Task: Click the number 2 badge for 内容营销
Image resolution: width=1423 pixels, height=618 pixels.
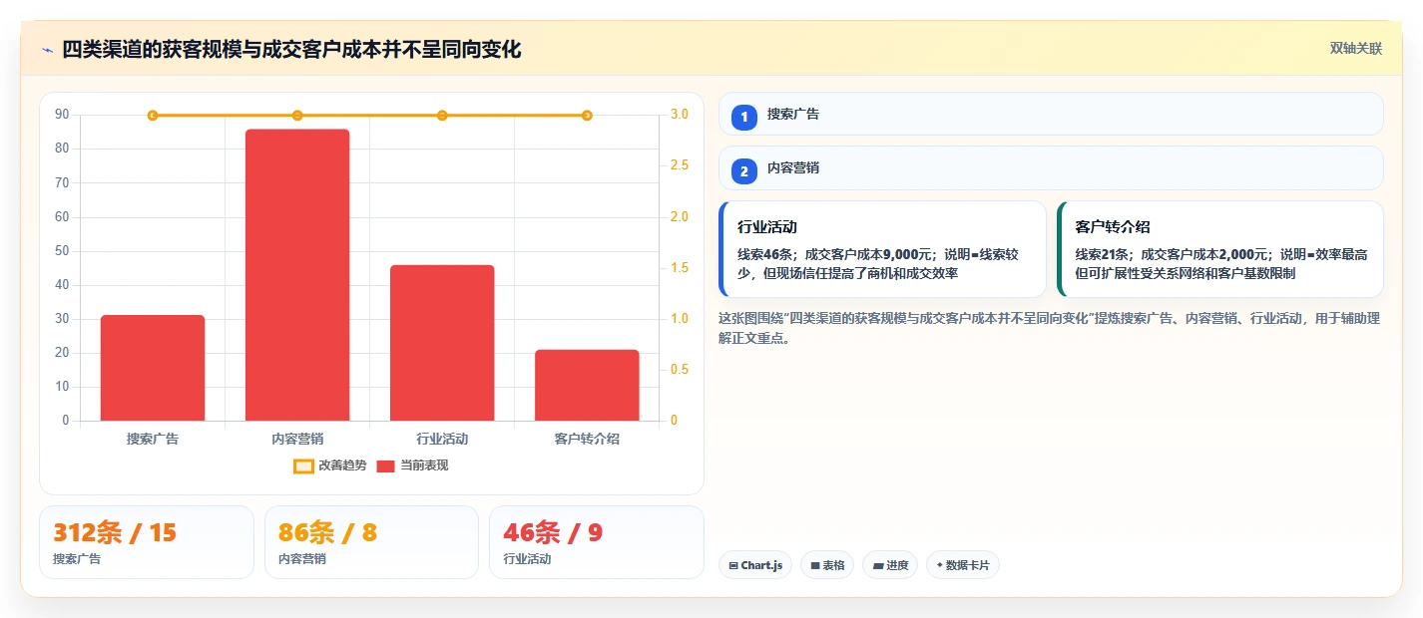Action: [744, 170]
